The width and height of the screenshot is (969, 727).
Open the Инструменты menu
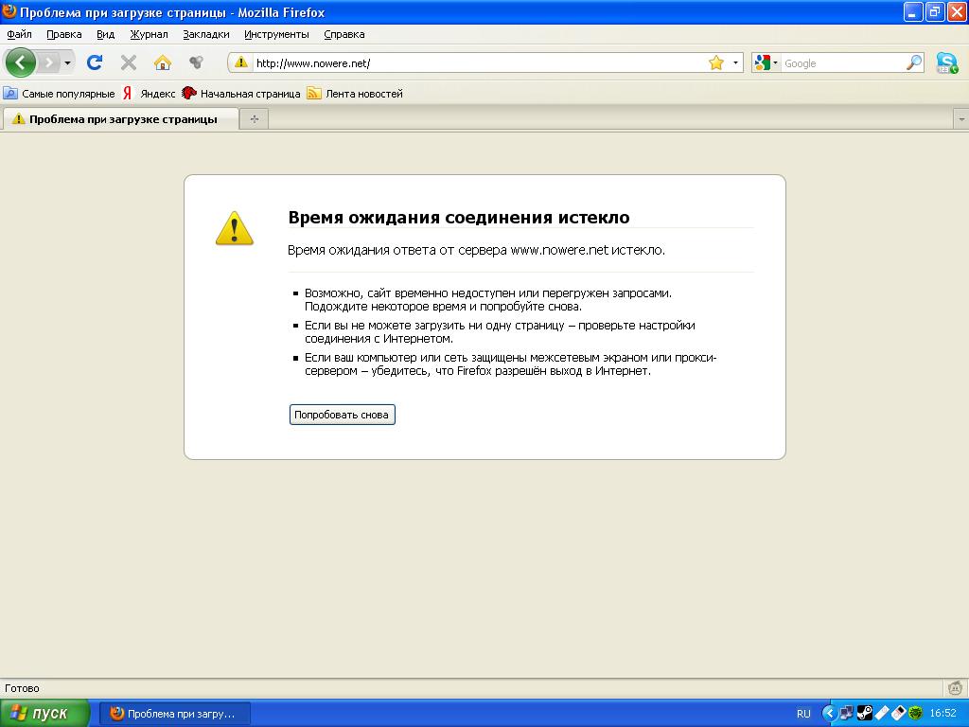coord(276,34)
